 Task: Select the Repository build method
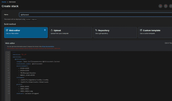(x=115, y=32)
